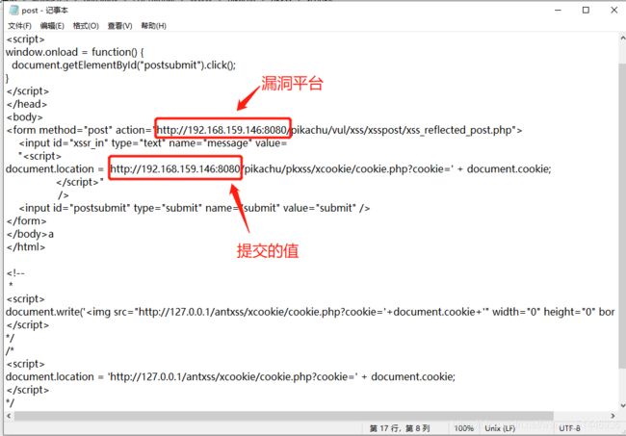Click the UTF-8 encoding status entry
626x436 pixels.
(x=569, y=428)
